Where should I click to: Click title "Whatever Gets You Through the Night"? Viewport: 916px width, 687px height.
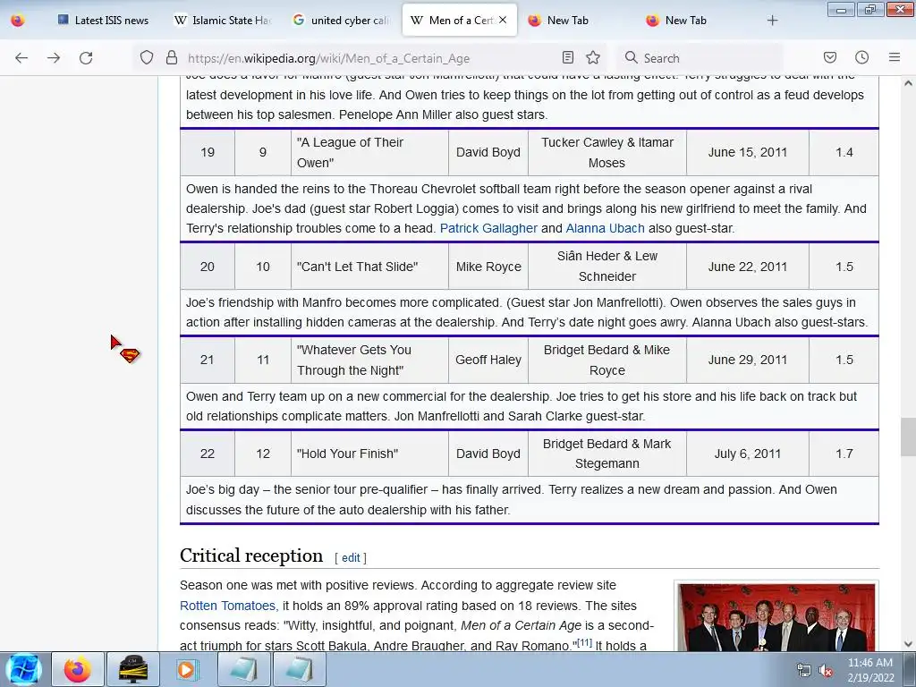tap(353, 360)
